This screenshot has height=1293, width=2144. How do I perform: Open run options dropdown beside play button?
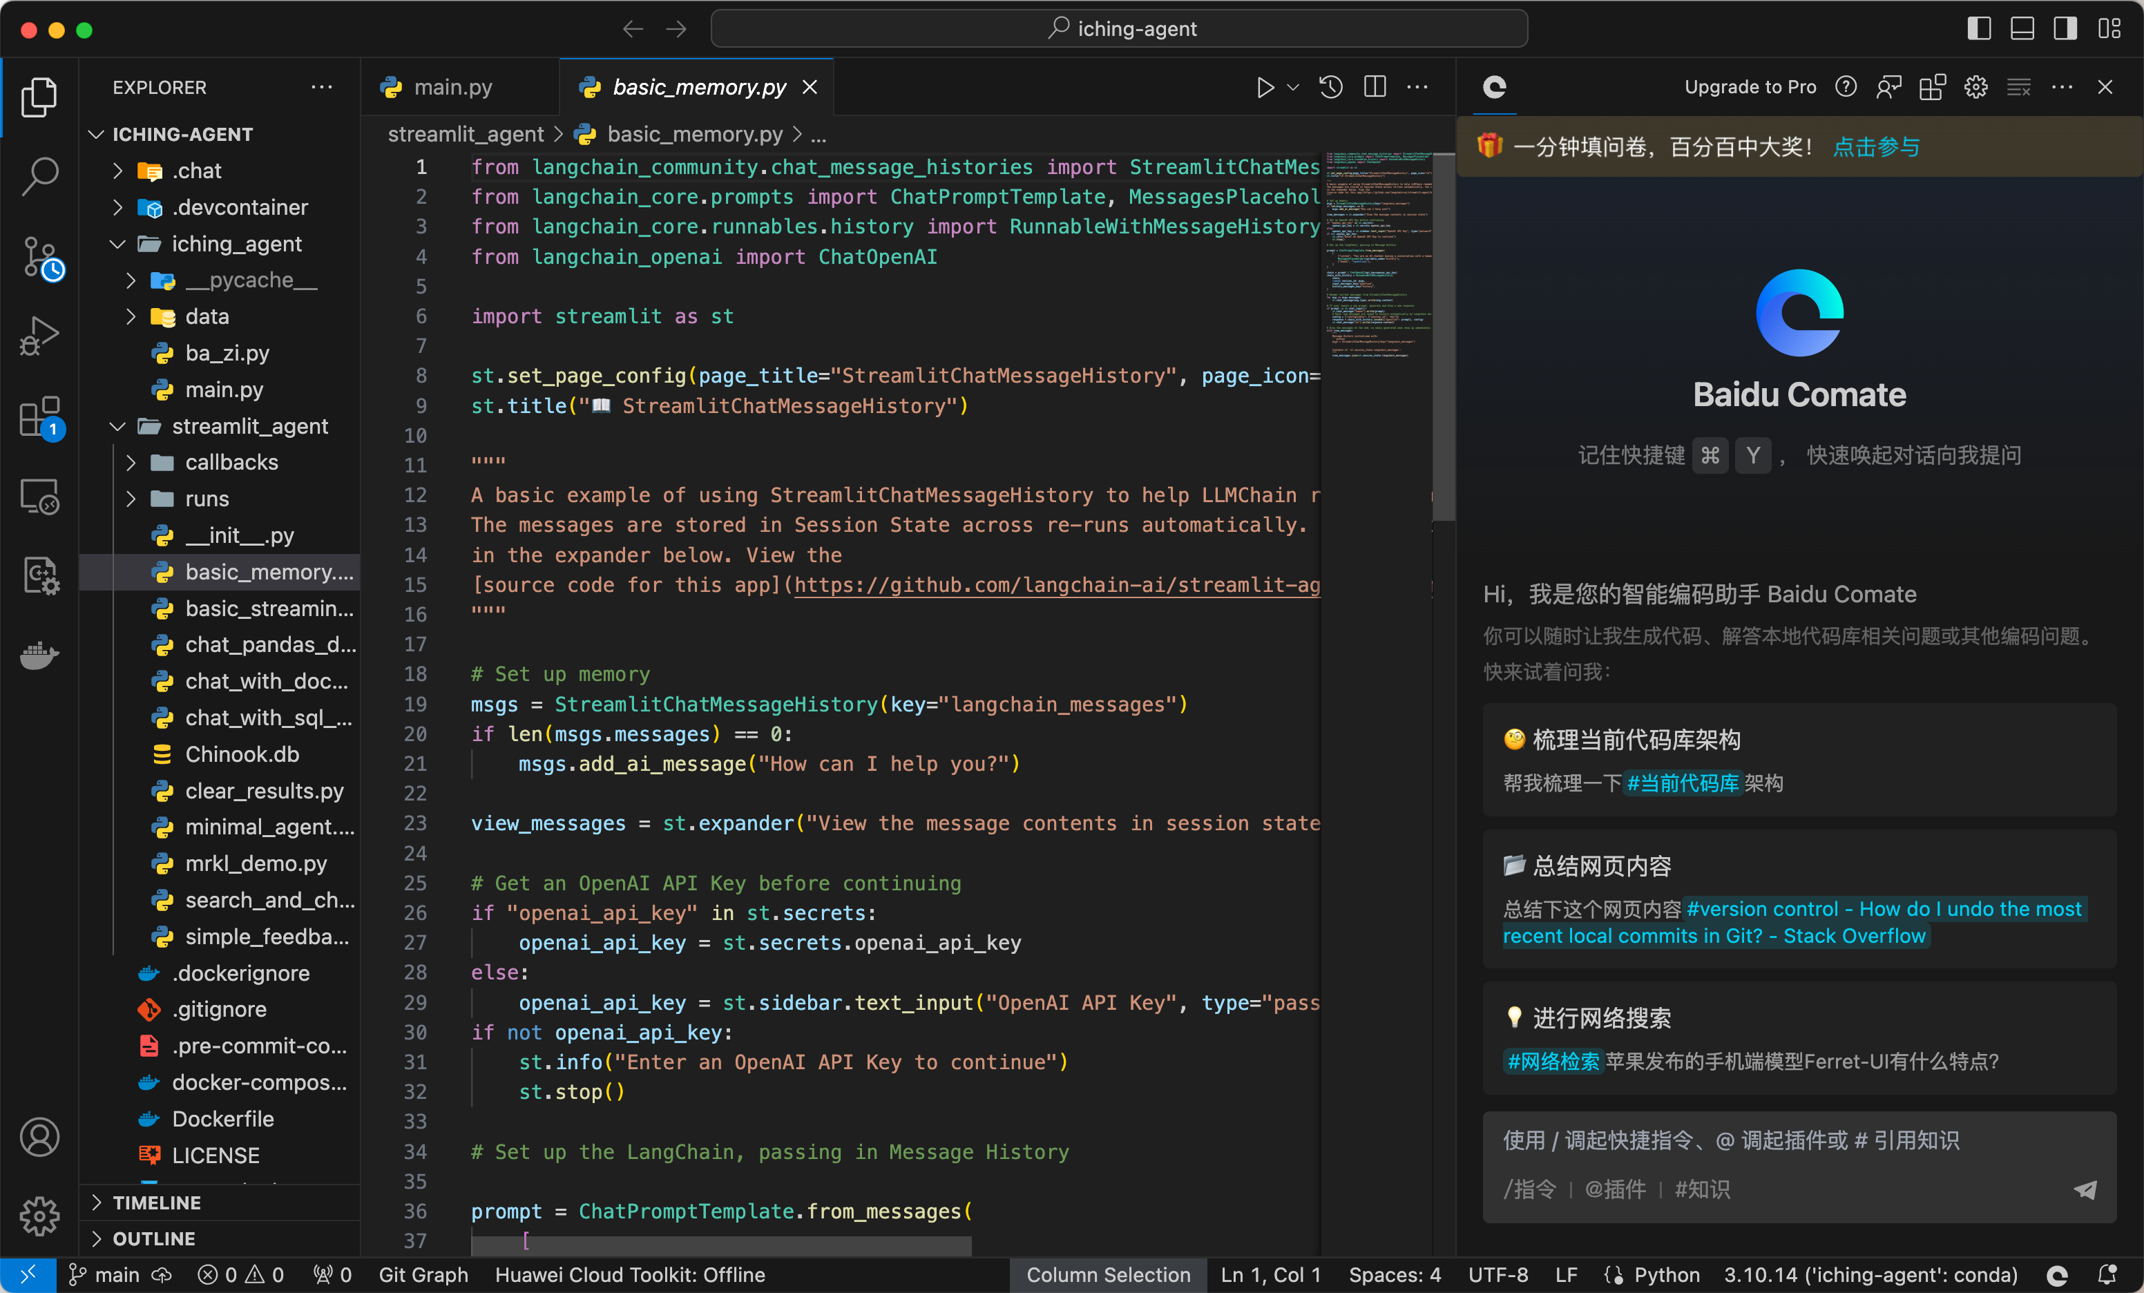click(1293, 87)
